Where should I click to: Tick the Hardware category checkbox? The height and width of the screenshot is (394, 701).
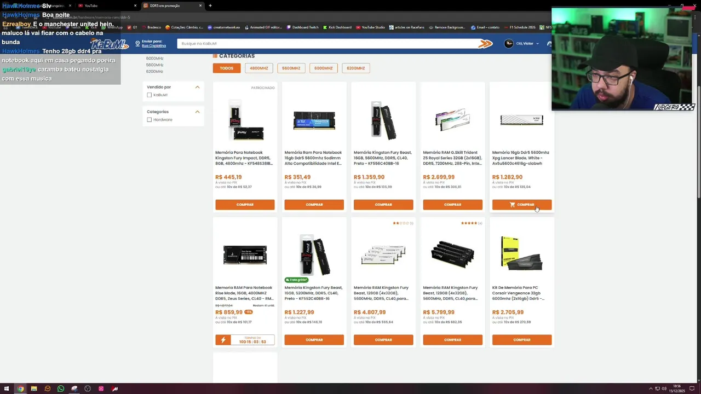(149, 120)
